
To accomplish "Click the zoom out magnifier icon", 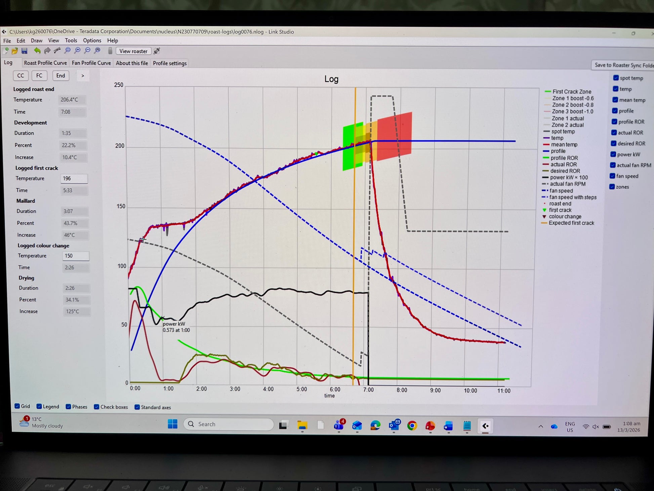I will (87, 50).
